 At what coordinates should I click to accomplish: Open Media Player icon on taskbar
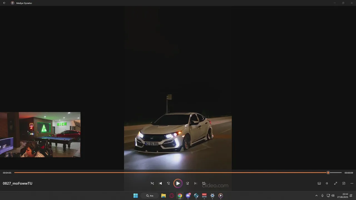click(221, 196)
